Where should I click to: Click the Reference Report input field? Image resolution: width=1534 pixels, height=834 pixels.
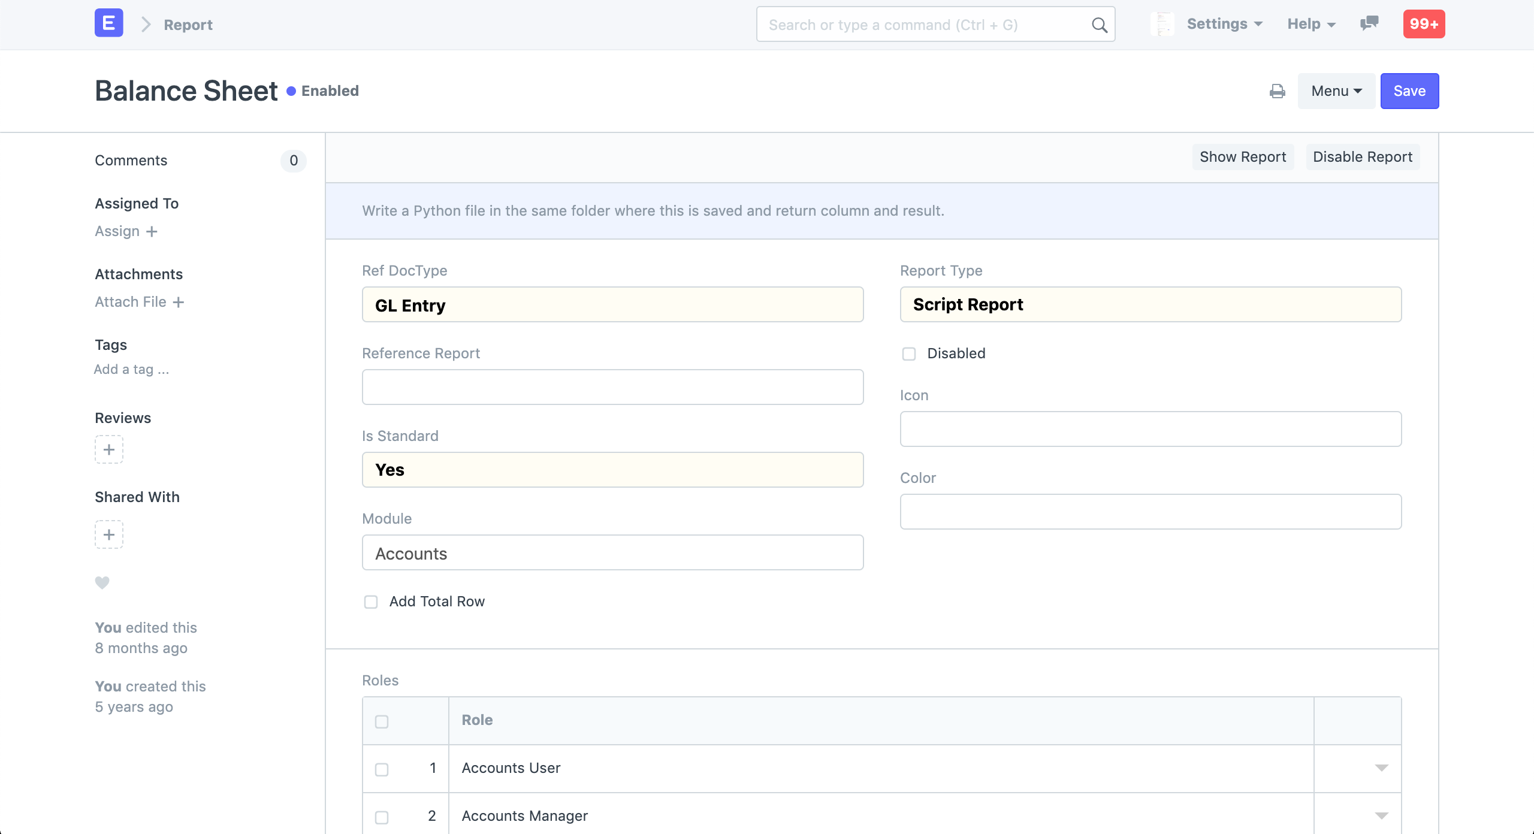click(x=612, y=387)
